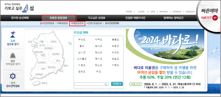Select 울릉도 island
221x97 pixels.
[x=115, y=40]
